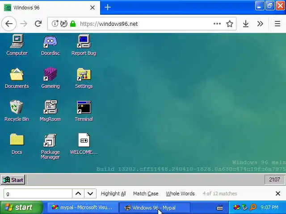Image resolution: width=286 pixels, height=214 pixels.
Task: Click the find bar search field
Action: [38, 193]
